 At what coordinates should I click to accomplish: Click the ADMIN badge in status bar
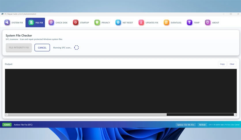(7, 125)
